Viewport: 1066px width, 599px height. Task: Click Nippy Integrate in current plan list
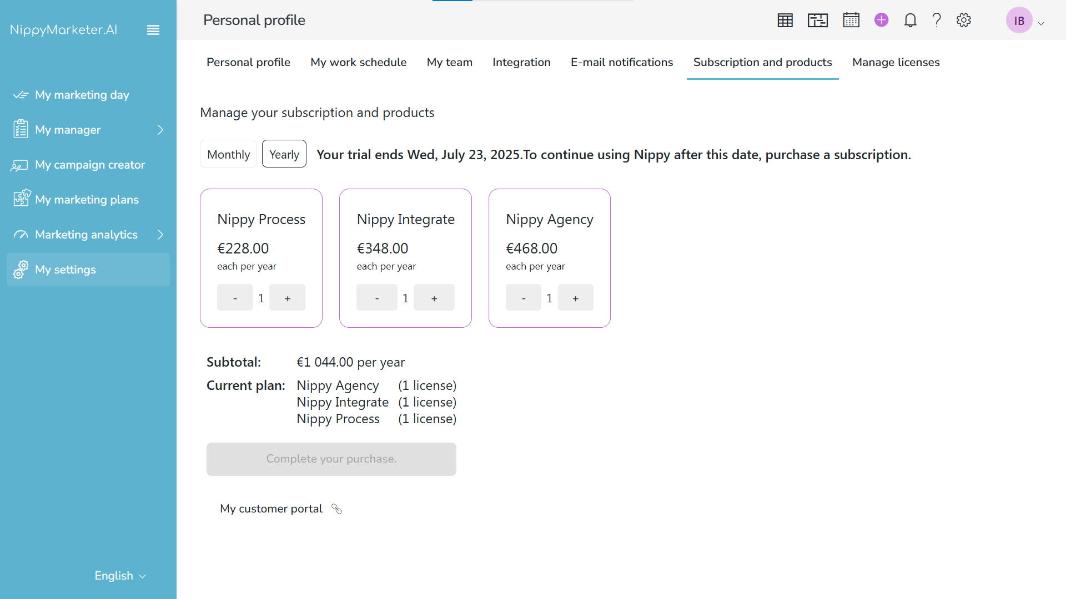pyautogui.click(x=343, y=403)
